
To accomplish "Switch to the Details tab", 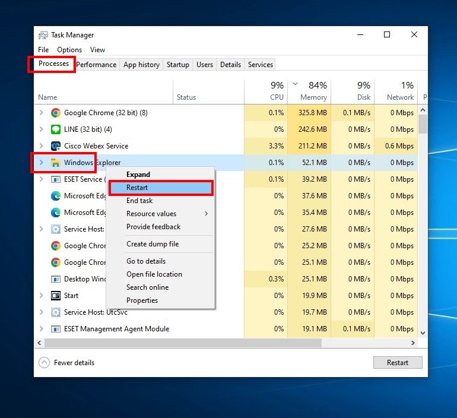I will point(230,65).
